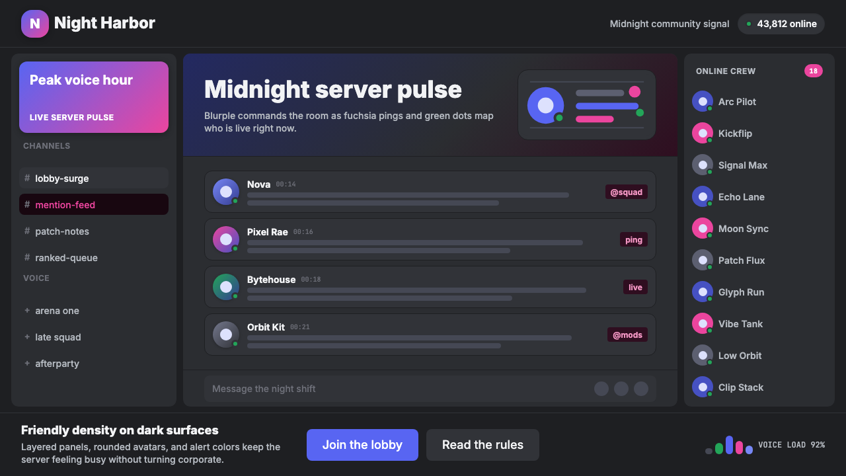The height and width of the screenshot is (476, 846).
Task: Focus the Message the night shift field
Action: point(430,389)
